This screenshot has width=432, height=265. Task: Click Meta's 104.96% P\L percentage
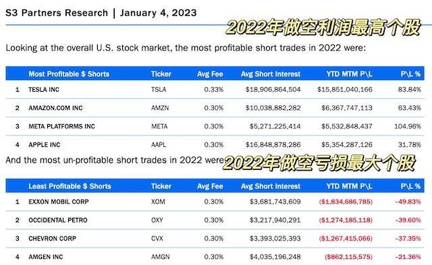[x=408, y=126]
